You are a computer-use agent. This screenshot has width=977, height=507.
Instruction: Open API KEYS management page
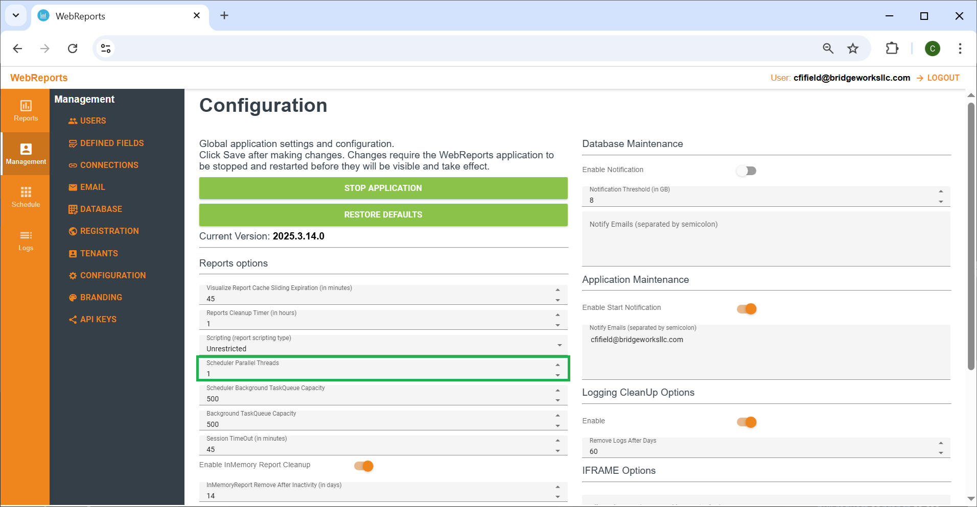[x=98, y=320]
